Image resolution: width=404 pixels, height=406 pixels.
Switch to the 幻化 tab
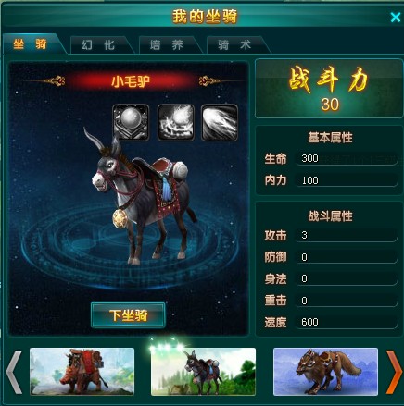[99, 45]
